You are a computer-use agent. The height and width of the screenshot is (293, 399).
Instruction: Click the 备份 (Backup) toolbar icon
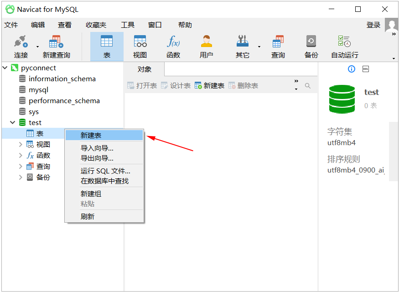coord(311,46)
